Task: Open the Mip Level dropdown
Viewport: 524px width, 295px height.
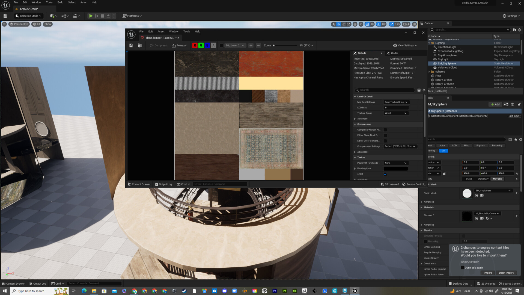Action: click(x=235, y=45)
